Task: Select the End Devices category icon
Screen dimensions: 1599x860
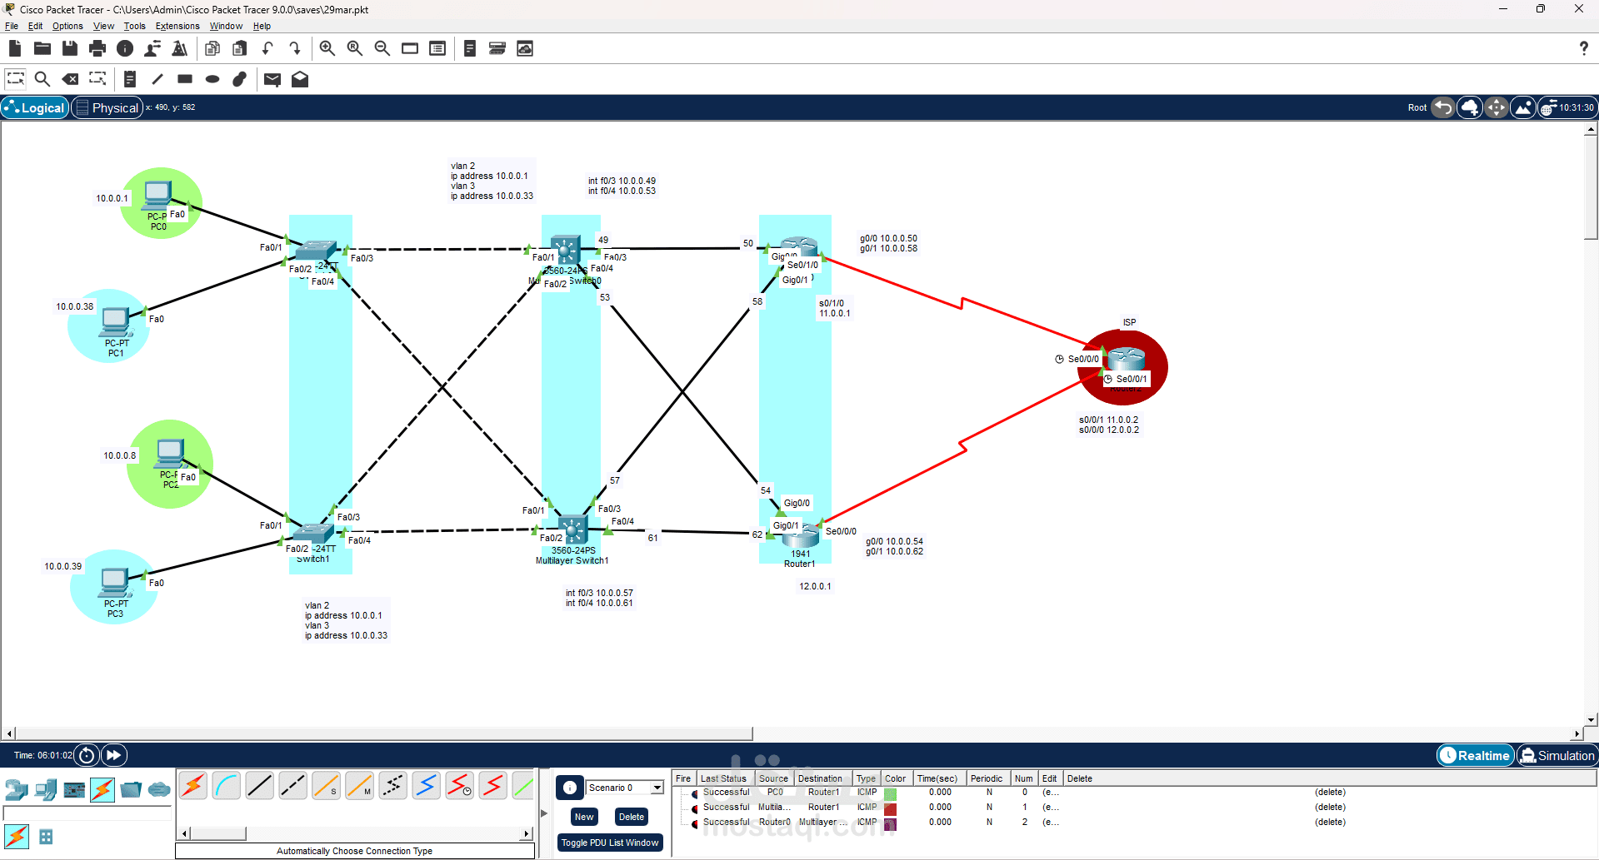Action: tap(46, 789)
